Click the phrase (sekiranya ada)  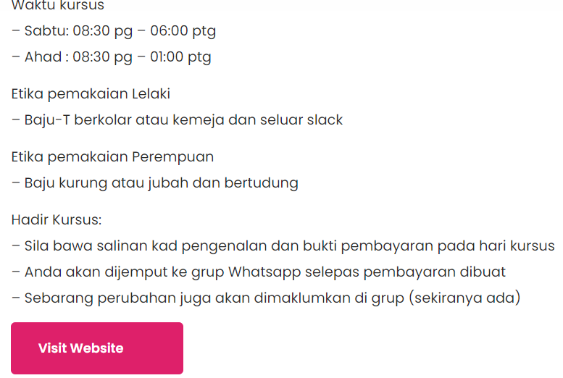coord(464,298)
